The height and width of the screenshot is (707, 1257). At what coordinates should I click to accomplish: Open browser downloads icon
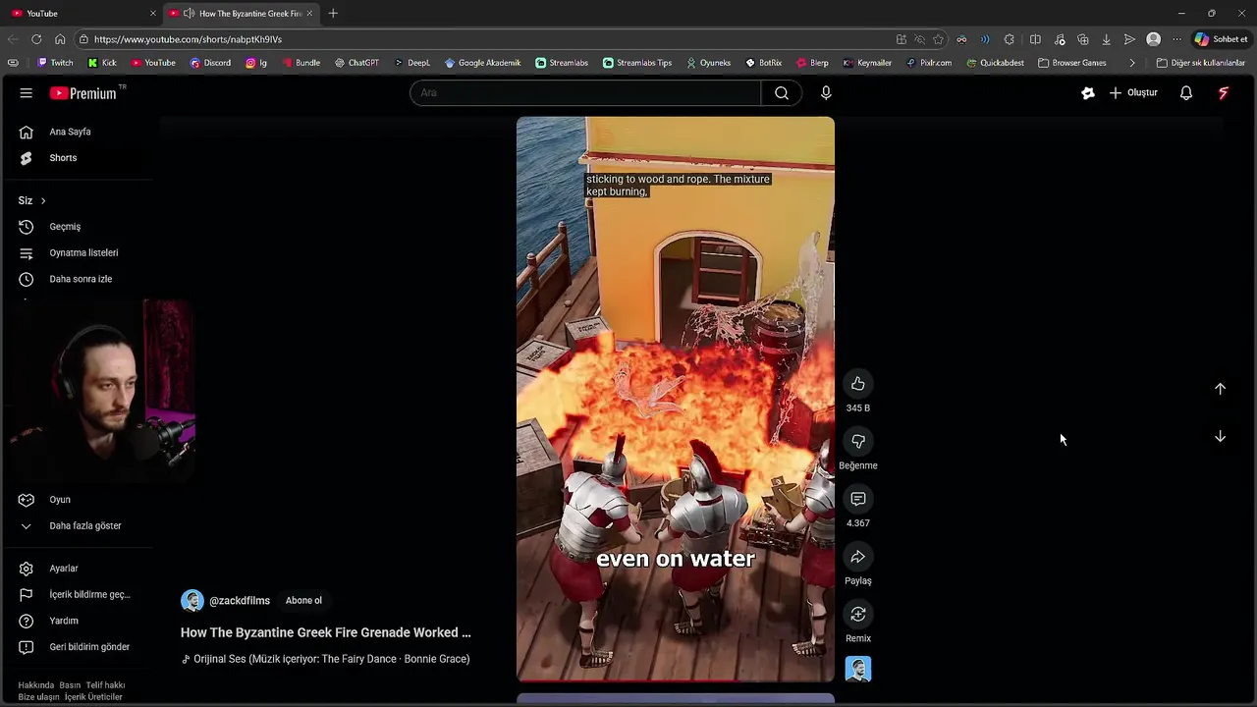click(1106, 39)
